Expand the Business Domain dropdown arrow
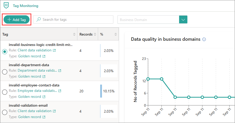Screen dimensions: 235x123 (183, 19)
